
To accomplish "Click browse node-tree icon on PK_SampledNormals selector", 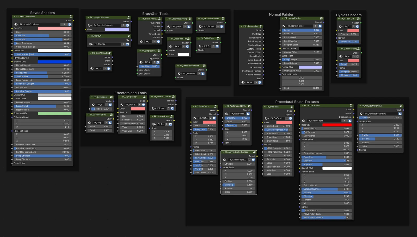I will [x=90, y=25].
